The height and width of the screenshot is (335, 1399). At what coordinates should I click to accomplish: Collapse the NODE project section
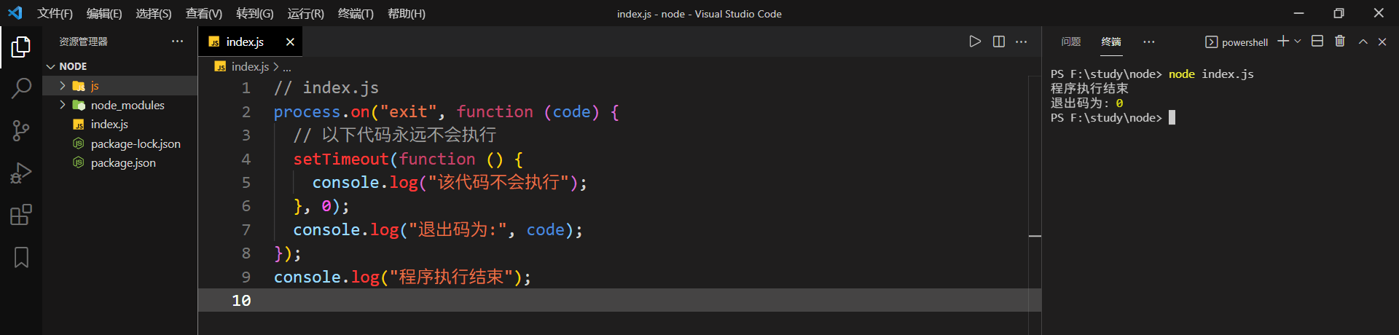[51, 66]
